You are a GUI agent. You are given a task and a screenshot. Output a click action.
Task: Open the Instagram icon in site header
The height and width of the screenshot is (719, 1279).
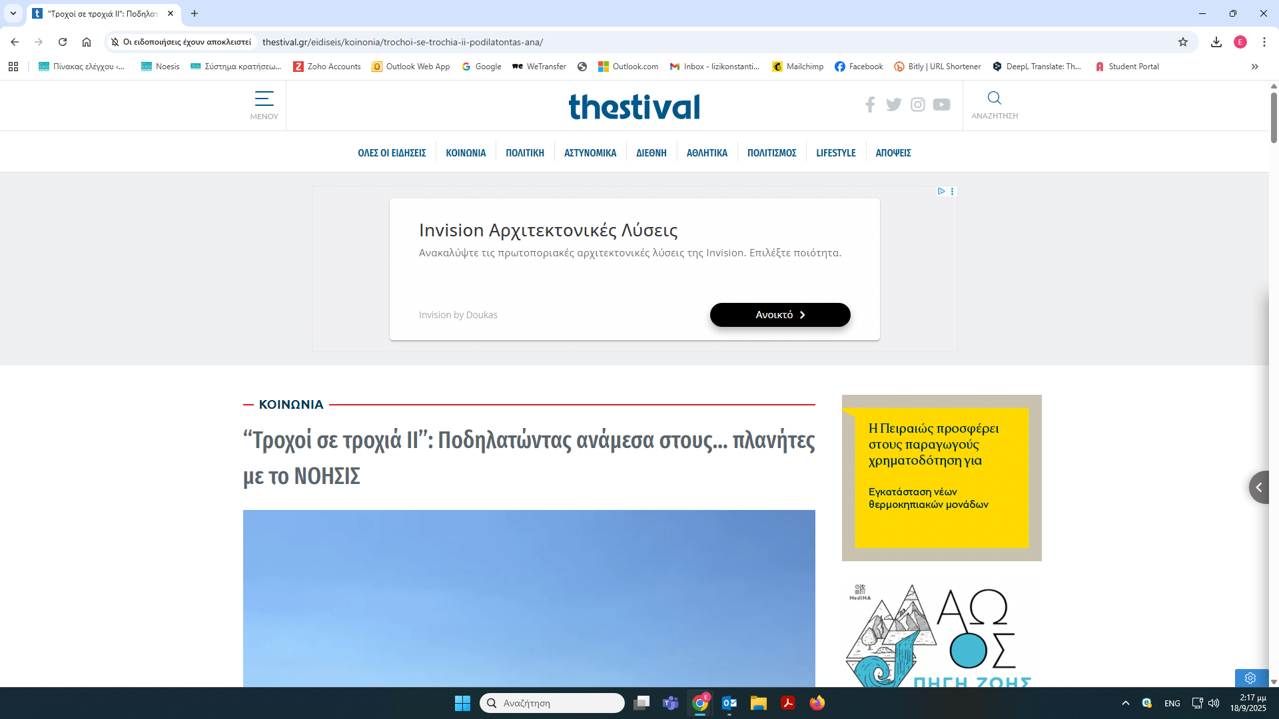click(917, 105)
